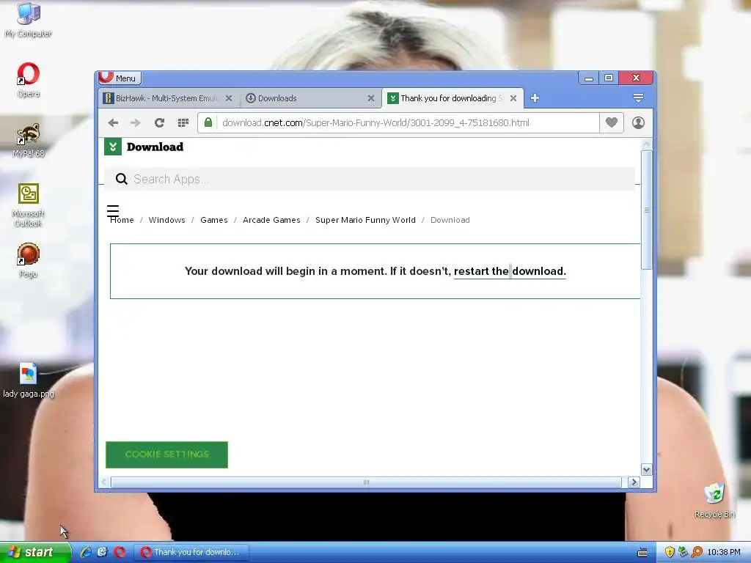Screen dimensions: 751x563
Task: Reload the page
Action: click(159, 123)
